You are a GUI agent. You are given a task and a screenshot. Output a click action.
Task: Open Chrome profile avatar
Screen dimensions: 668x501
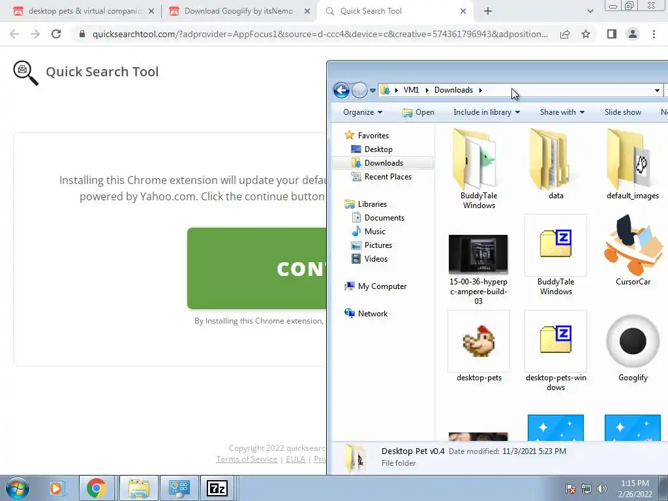[x=633, y=34]
